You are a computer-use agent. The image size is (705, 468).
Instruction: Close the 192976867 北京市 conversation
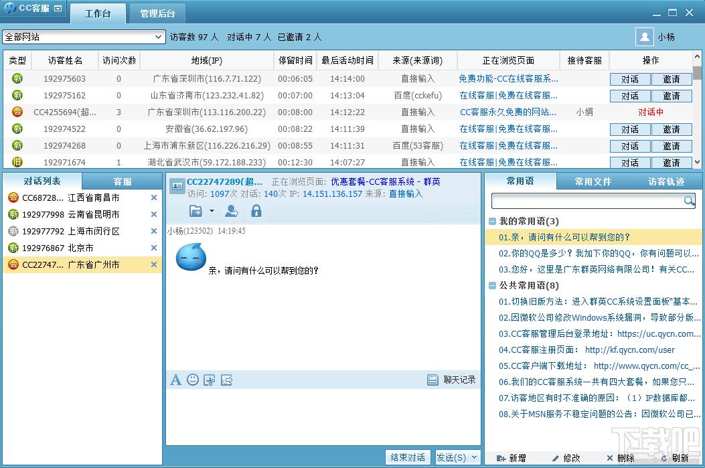pyautogui.click(x=154, y=248)
